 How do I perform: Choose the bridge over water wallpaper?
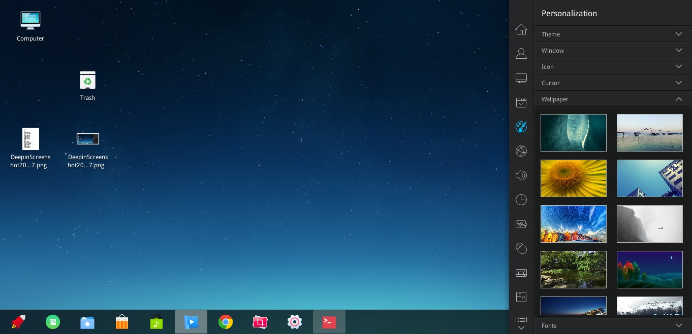coord(649,133)
